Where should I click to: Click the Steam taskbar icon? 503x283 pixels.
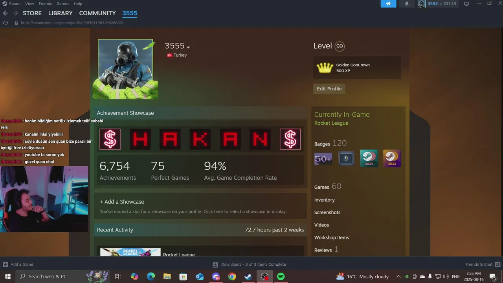point(248,276)
